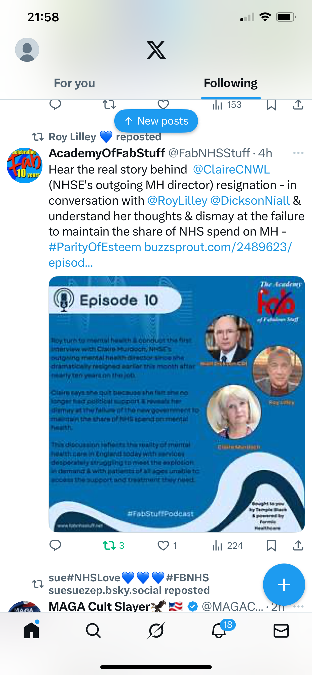Open the @ClaireCNWL mention link
Viewport: 312px width, 675px height.
(231, 170)
